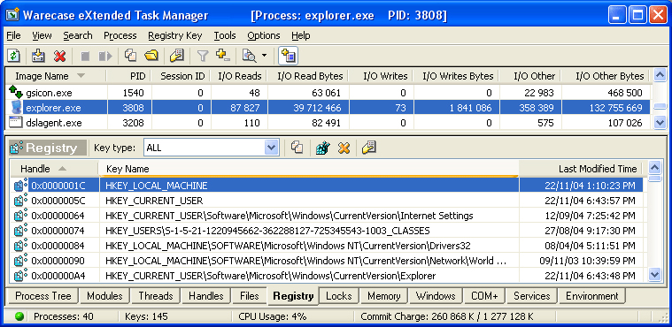The image size is (672, 327).
Task: Click key icon beside handle 0x00000074
Action: 20,231
